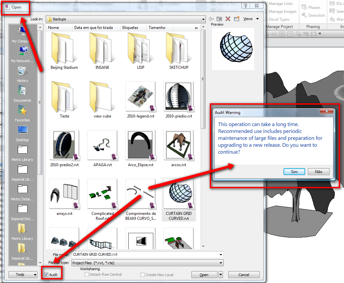Screen dimensions: 344x283
Task: Click scroll-down arrow of file list
Action: pos(203,246)
